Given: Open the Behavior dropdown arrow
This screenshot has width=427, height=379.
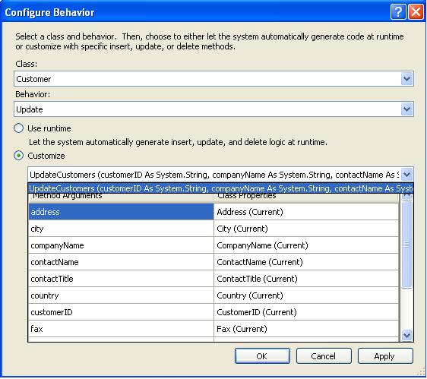Looking at the screenshot, I should point(406,109).
